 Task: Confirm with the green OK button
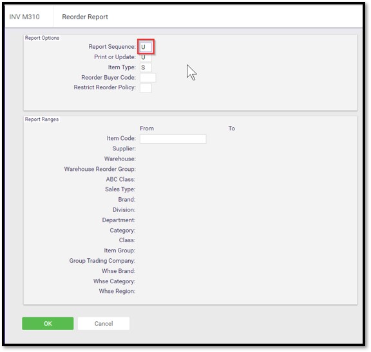coord(48,324)
